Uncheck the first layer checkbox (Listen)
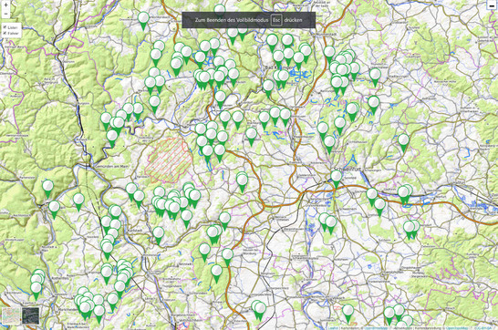 pyautogui.click(x=5, y=27)
